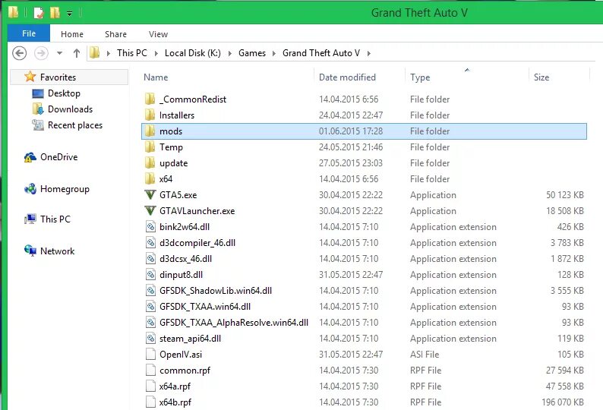Click the OpenIV.asi file icon
Viewport: 603px width, 410px height.
[x=150, y=355]
